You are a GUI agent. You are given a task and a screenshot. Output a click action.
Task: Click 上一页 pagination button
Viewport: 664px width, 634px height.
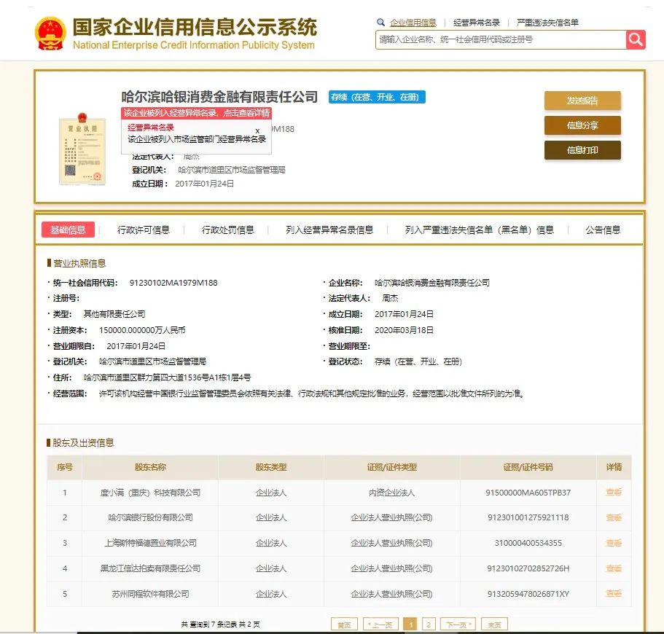click(380, 625)
